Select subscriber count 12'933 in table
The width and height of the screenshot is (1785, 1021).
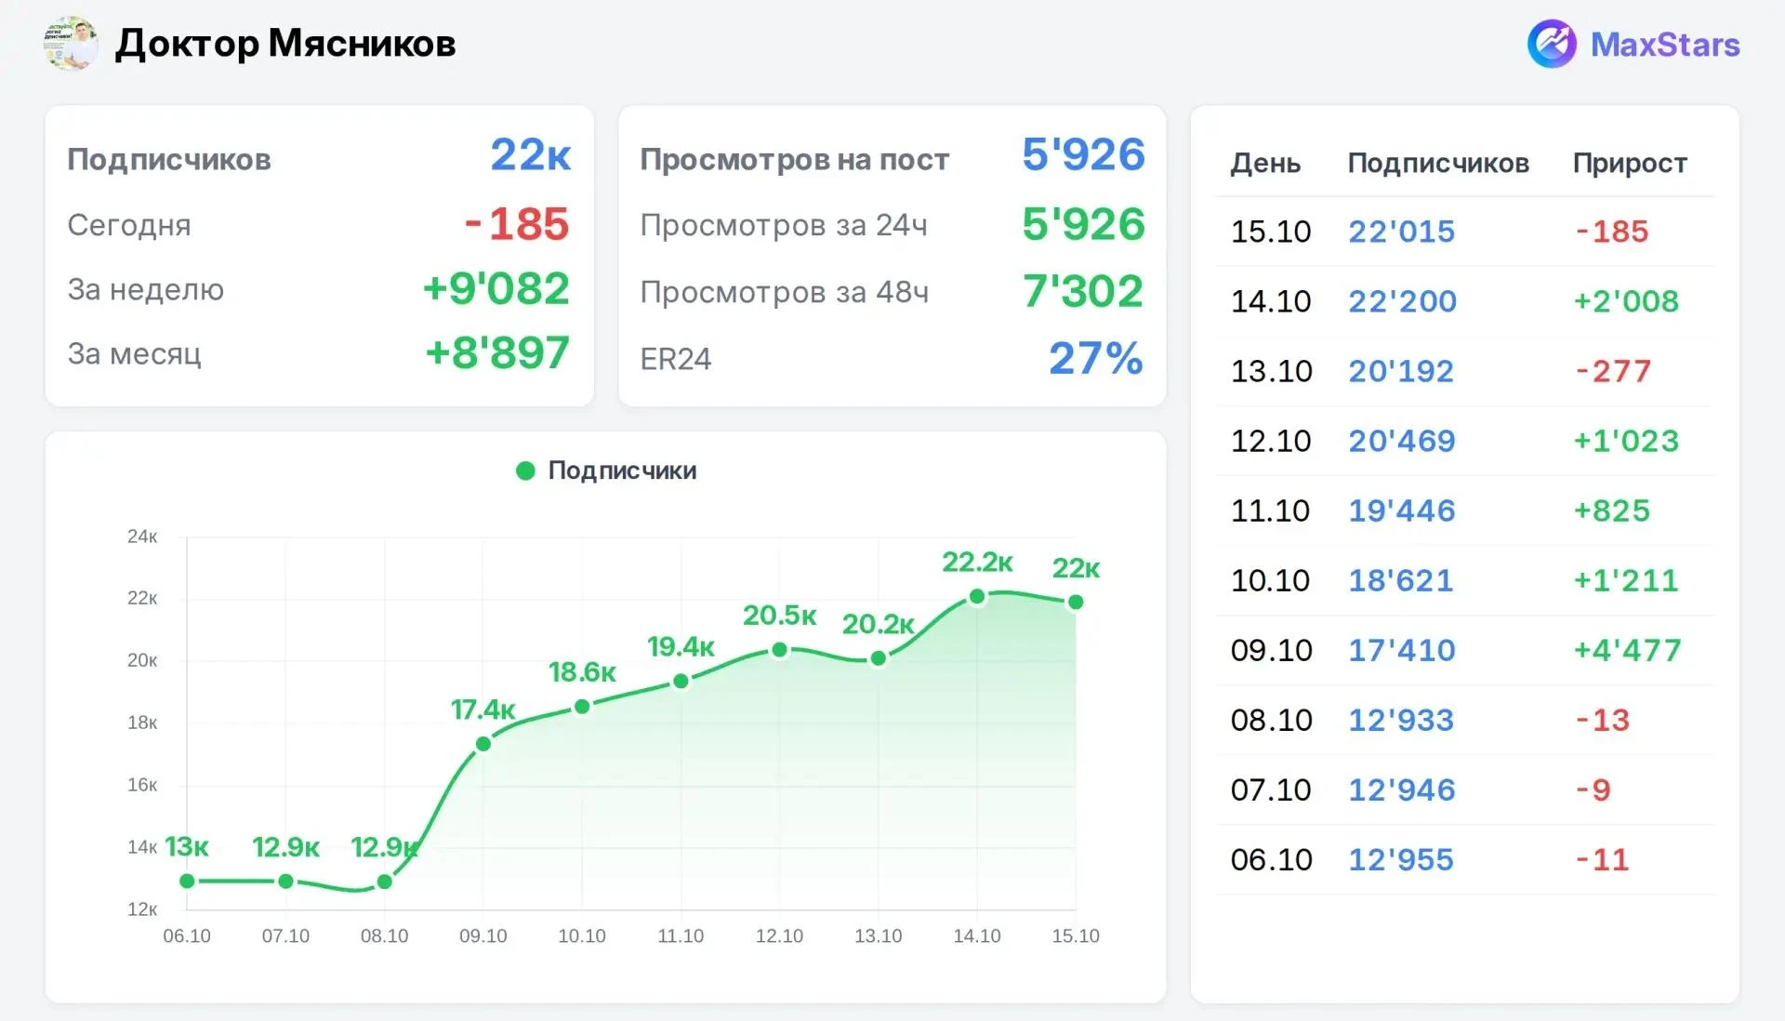pyautogui.click(x=1401, y=720)
